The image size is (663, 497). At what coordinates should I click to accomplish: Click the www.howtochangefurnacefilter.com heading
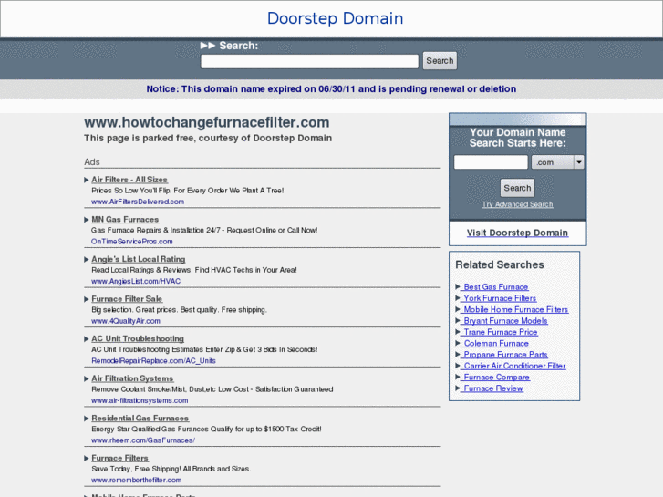[x=207, y=122]
